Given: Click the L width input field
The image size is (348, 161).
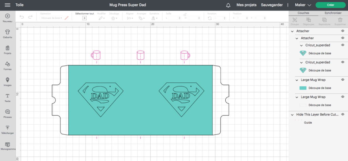Looking at the screenshot, I should point(175,18).
